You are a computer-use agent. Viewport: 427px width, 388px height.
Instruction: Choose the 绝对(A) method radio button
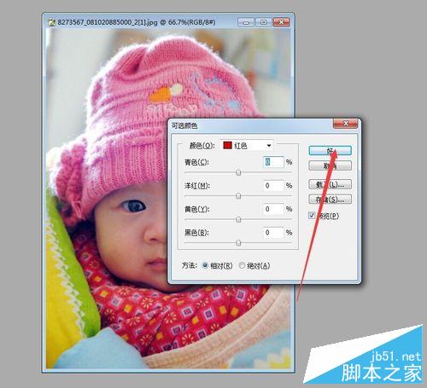point(242,265)
